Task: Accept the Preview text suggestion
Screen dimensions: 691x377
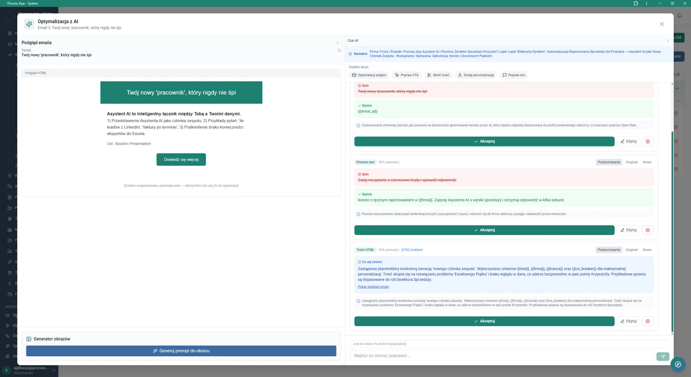Action: point(484,230)
